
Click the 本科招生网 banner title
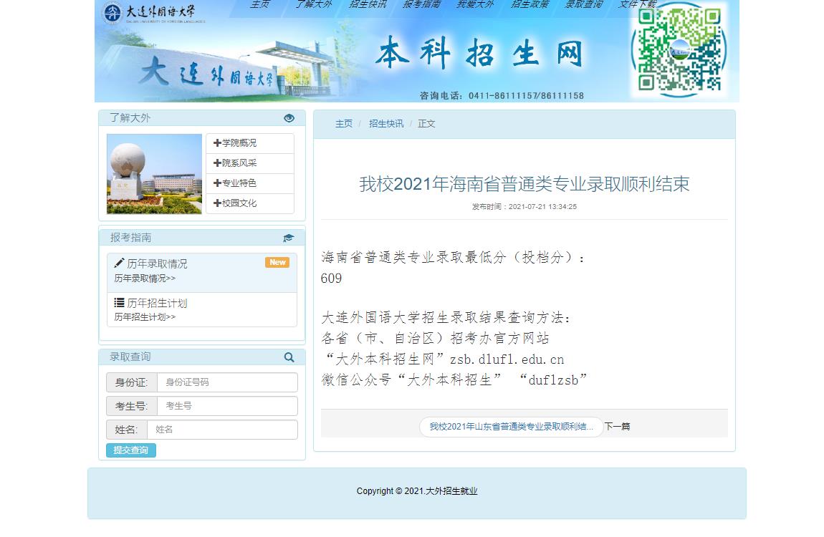479,53
